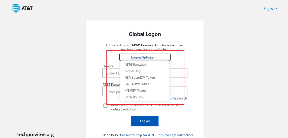Click the Logon Options caret arrow

(x=157, y=57)
